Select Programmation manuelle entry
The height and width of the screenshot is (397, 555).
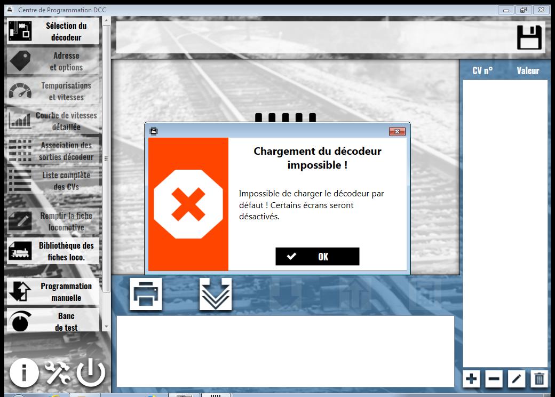pos(53,292)
